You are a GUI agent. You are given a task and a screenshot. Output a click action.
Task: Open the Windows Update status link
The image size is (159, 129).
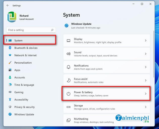pos(81,24)
